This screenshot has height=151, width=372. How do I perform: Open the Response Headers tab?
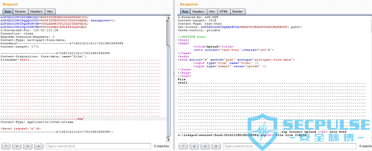pyautogui.click(x=198, y=12)
